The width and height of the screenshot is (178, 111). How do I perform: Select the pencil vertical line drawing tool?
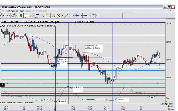click(42, 15)
